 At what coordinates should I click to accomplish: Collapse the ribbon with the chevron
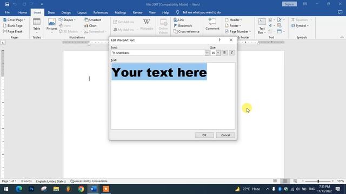coord(342,37)
